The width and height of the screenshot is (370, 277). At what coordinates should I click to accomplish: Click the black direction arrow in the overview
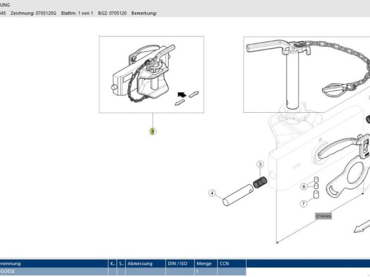tap(182, 95)
